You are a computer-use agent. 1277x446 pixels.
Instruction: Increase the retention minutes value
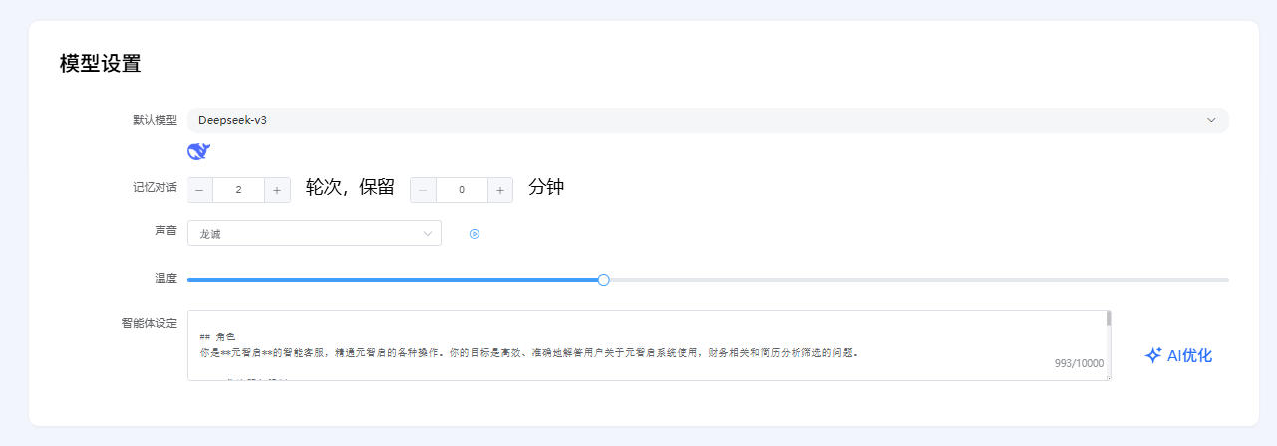click(x=500, y=190)
